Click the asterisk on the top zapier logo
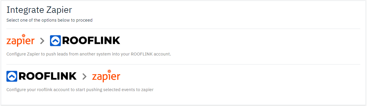 [x=24, y=36]
